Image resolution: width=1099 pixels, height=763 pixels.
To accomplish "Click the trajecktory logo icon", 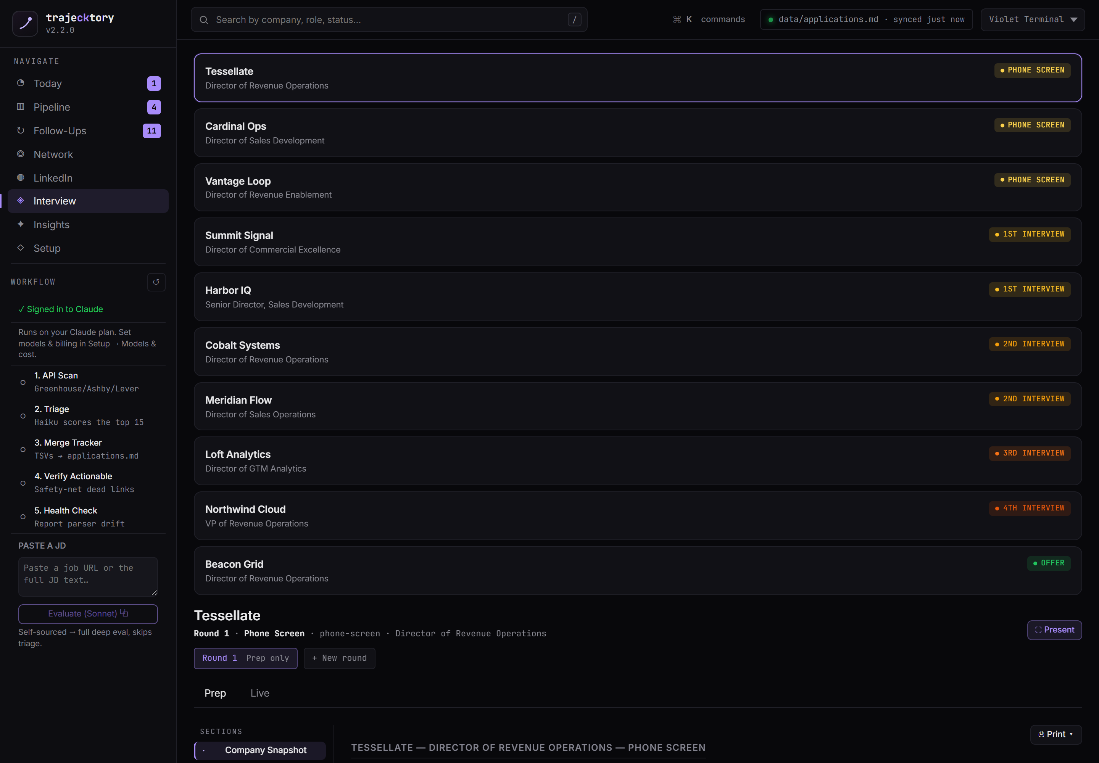I will pyautogui.click(x=25, y=23).
